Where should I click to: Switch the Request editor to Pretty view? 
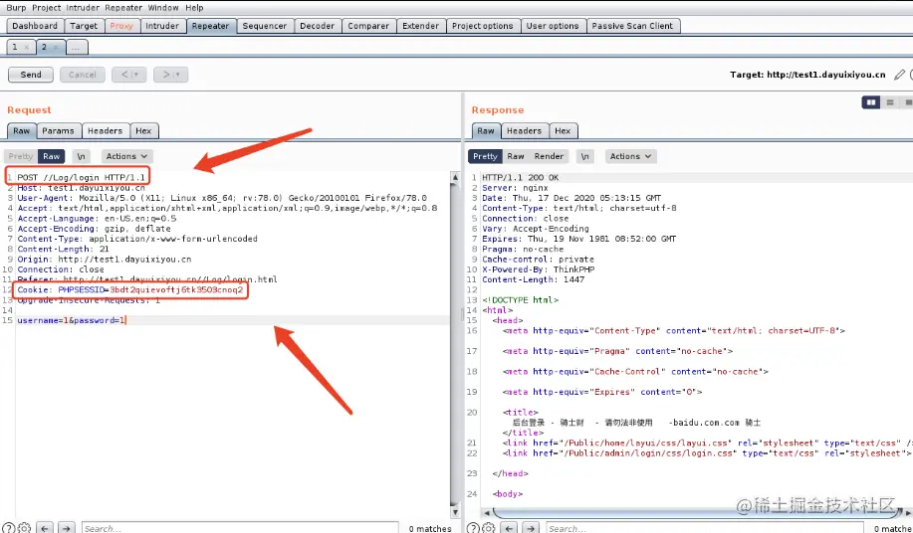click(x=20, y=156)
